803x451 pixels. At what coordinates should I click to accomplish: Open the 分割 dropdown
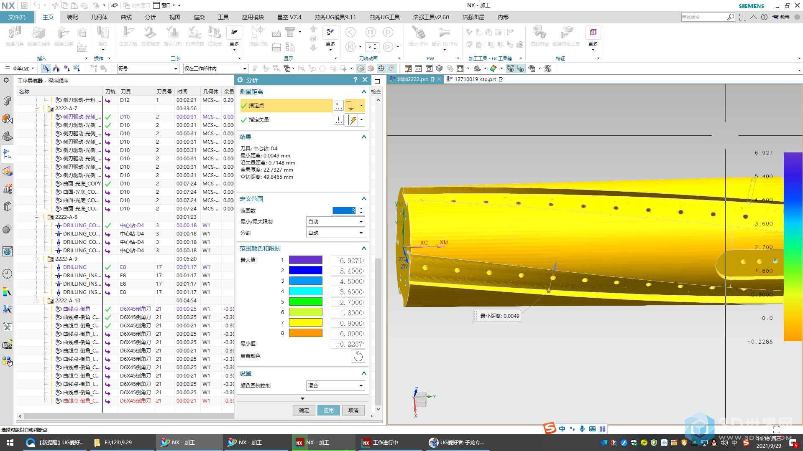[x=335, y=233]
